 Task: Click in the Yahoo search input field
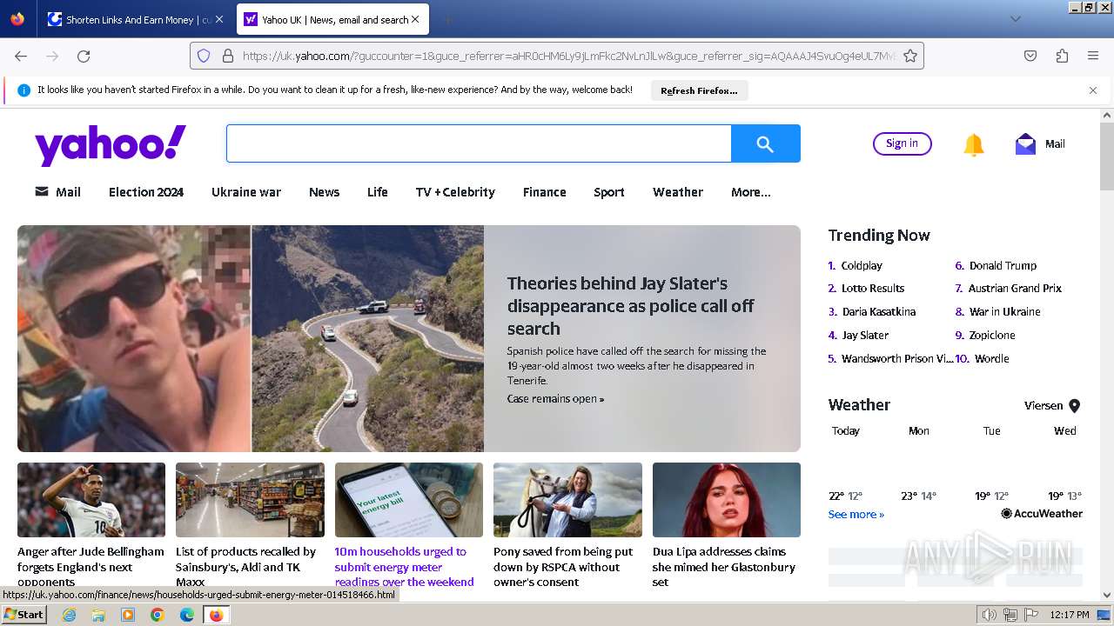pos(479,143)
